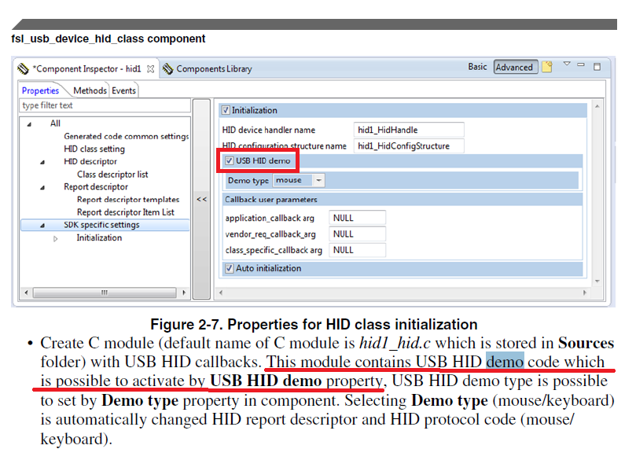Collapse the tree panel with << button
The image size is (636, 449).
[201, 199]
